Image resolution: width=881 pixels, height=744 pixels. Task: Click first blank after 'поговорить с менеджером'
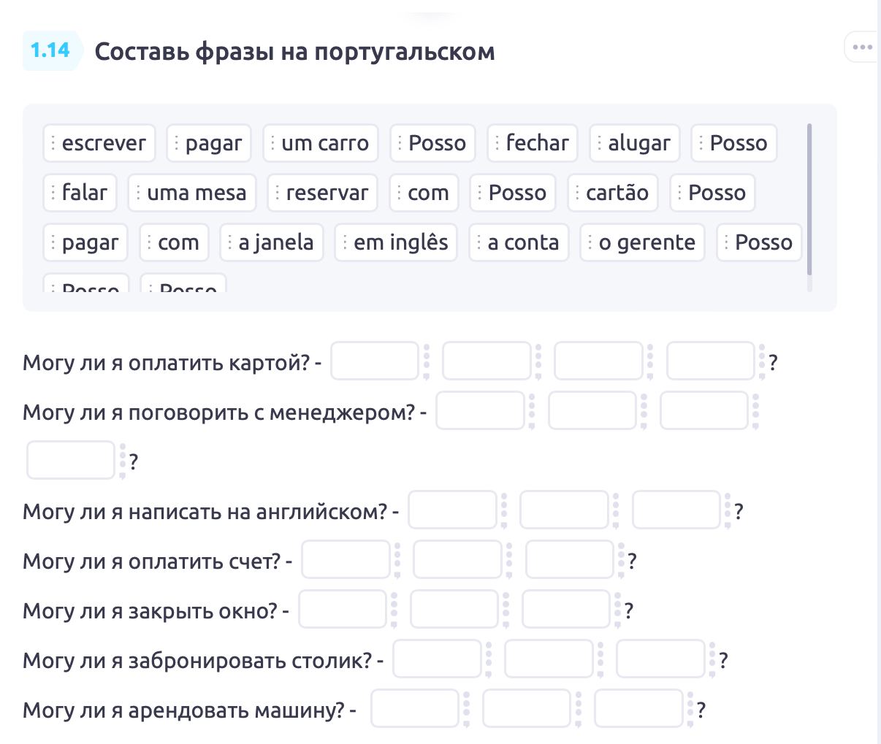pyautogui.click(x=480, y=410)
